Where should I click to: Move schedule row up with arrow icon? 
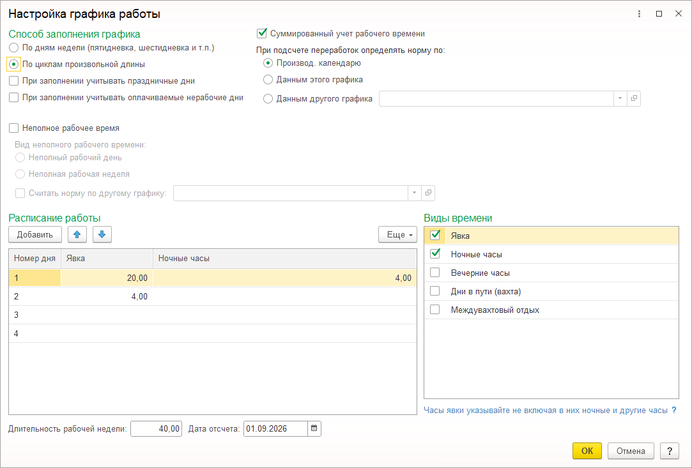click(x=77, y=235)
